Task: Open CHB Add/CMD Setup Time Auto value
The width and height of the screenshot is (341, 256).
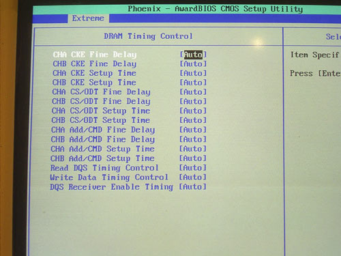Action: pos(193,158)
